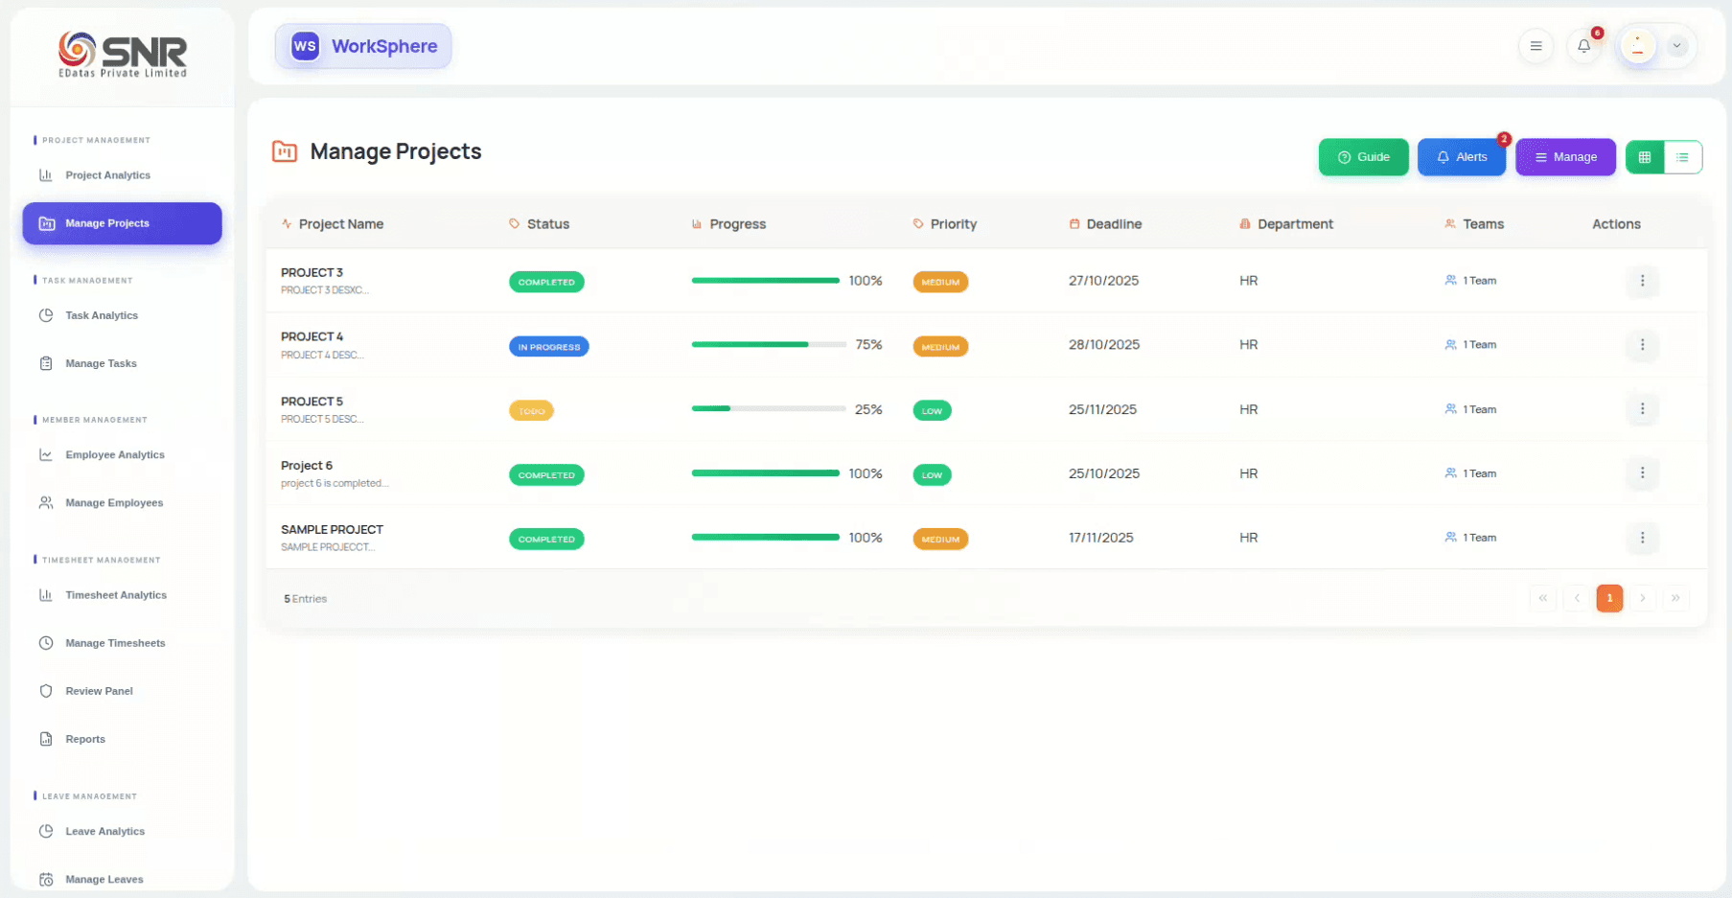Open the hamburger menu in top bar
Image resolution: width=1732 pixels, height=898 pixels.
[1536, 46]
